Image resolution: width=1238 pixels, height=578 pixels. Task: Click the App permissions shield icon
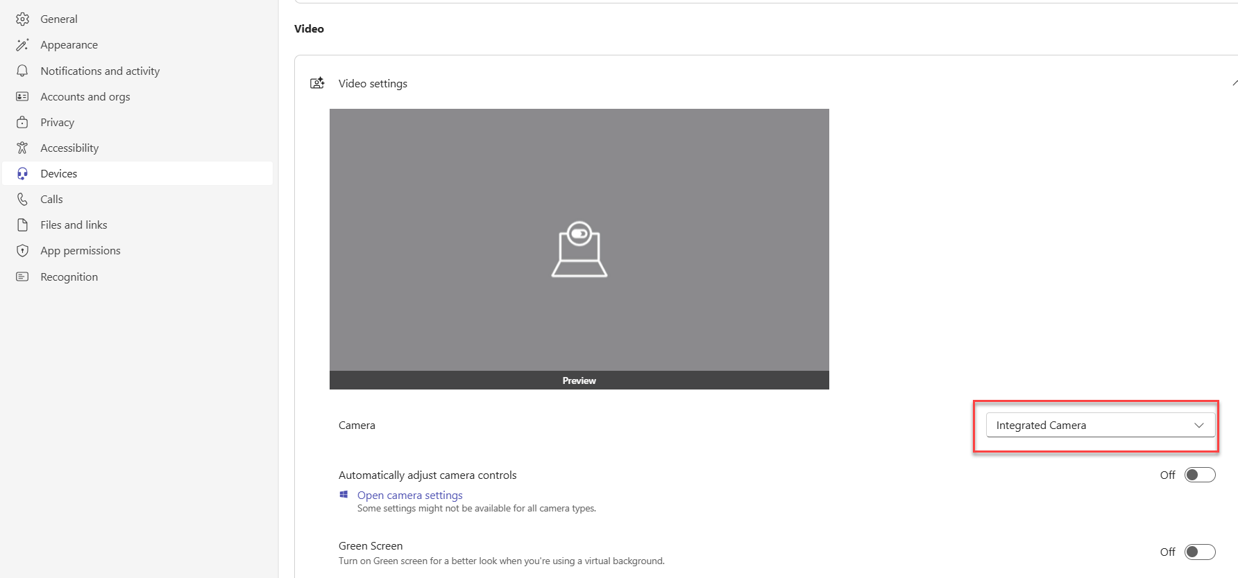pyautogui.click(x=22, y=250)
